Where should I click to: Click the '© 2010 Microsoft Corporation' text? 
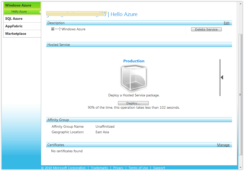[x=63, y=168]
